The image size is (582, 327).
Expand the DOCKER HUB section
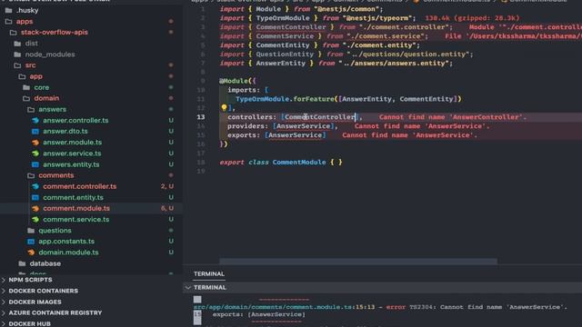[x=4, y=323]
